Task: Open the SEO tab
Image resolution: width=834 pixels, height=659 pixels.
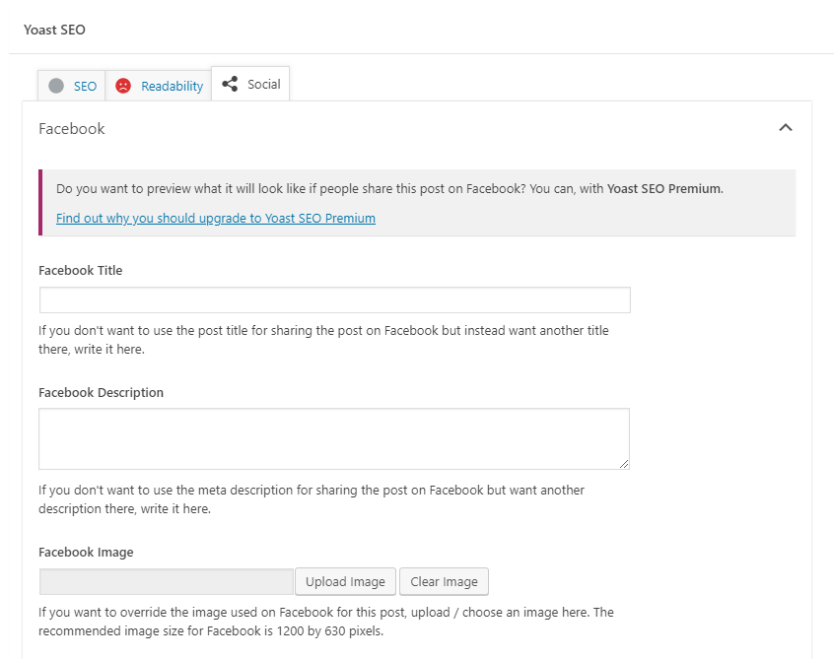Action: coord(71,86)
